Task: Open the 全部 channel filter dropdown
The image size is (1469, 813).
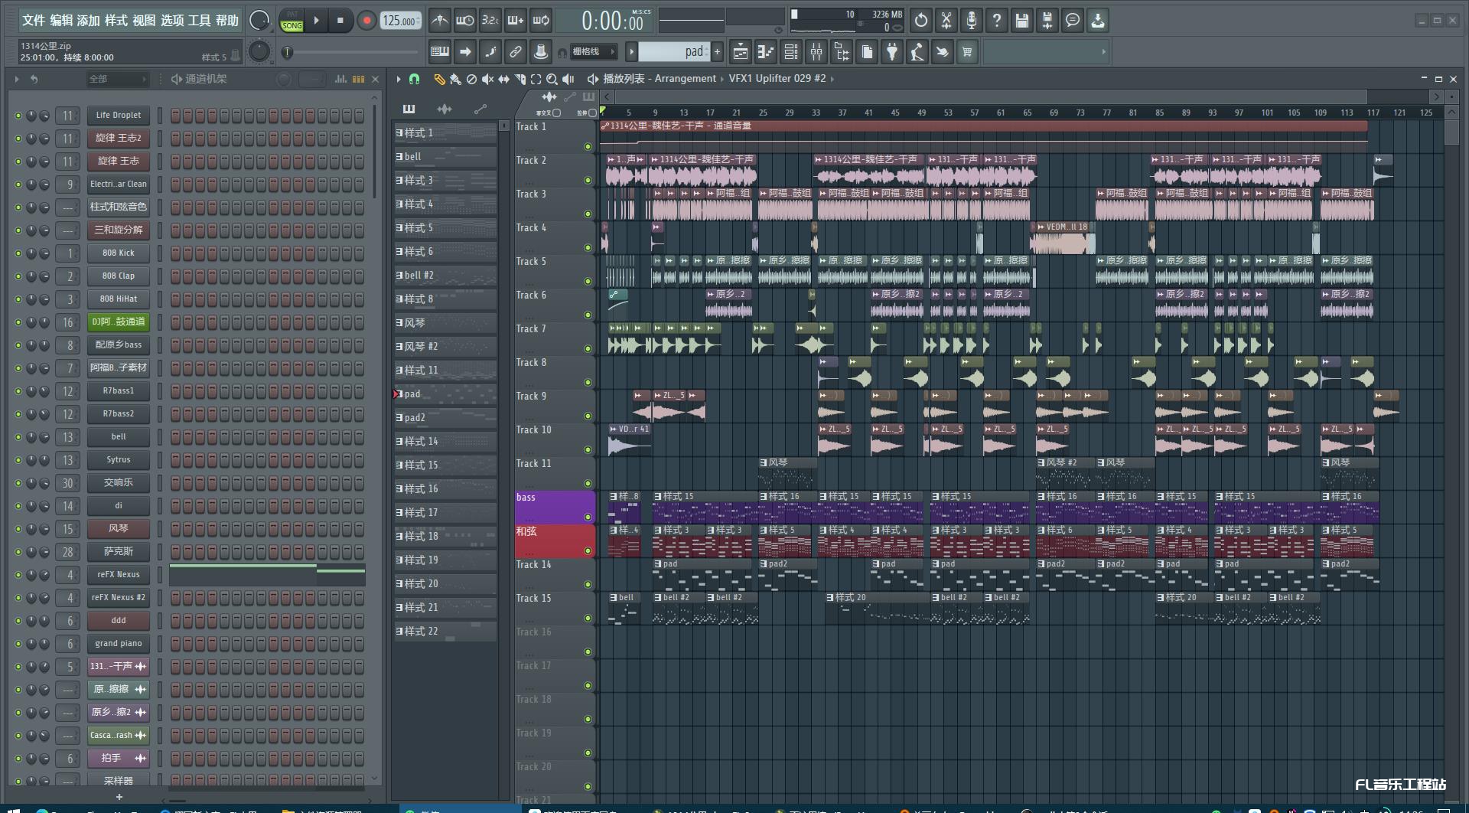Action: (116, 79)
